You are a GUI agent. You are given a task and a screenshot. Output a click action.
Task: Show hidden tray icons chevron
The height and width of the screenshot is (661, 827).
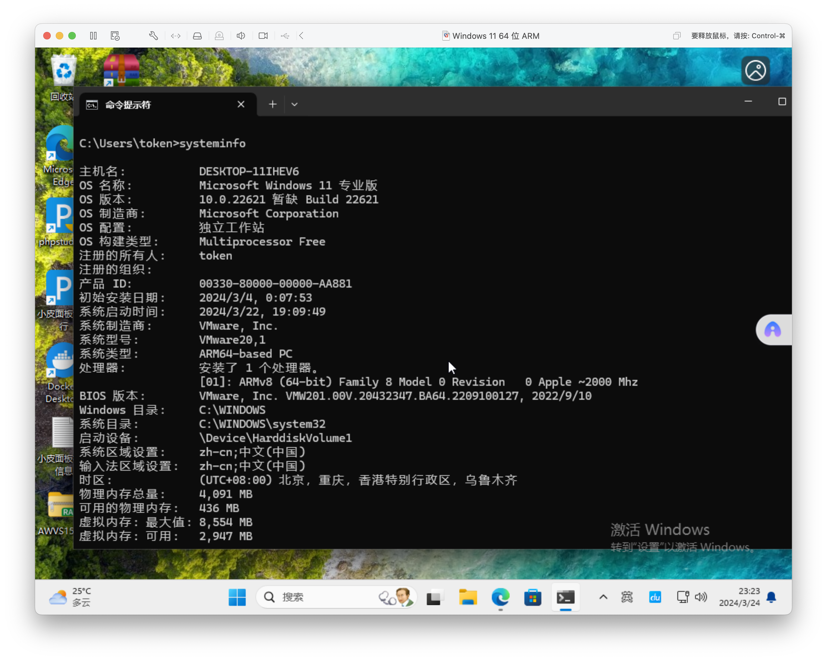[603, 597]
